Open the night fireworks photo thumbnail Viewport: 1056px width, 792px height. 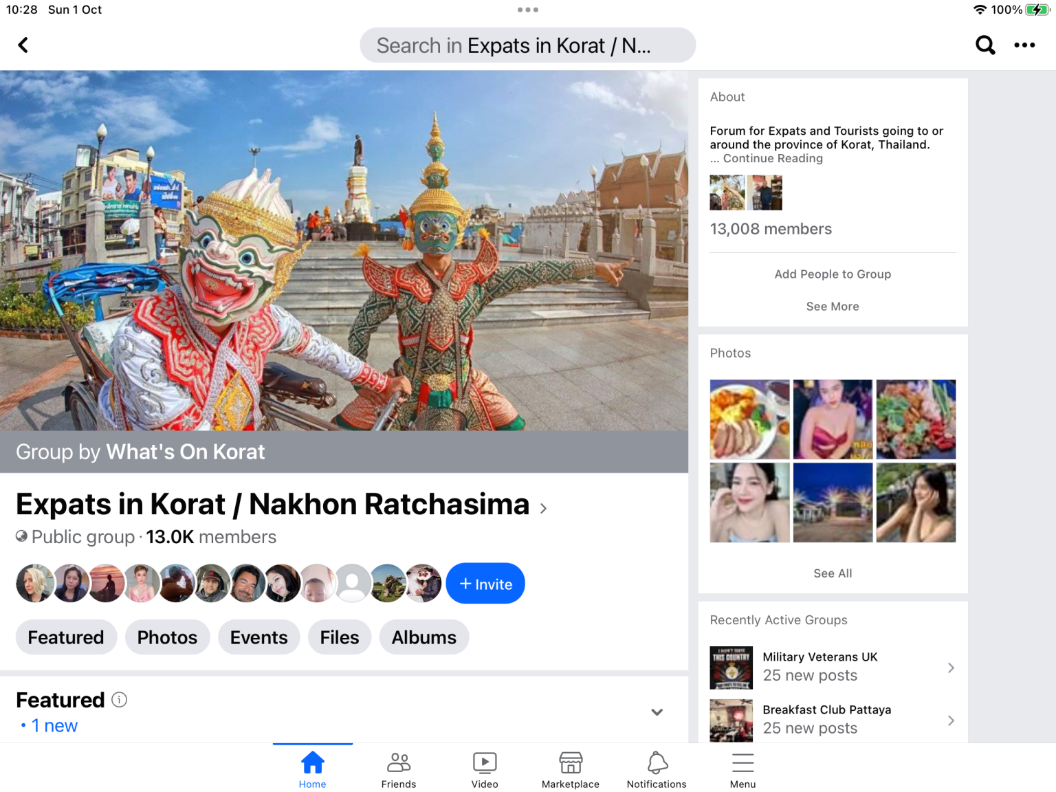[x=833, y=503]
